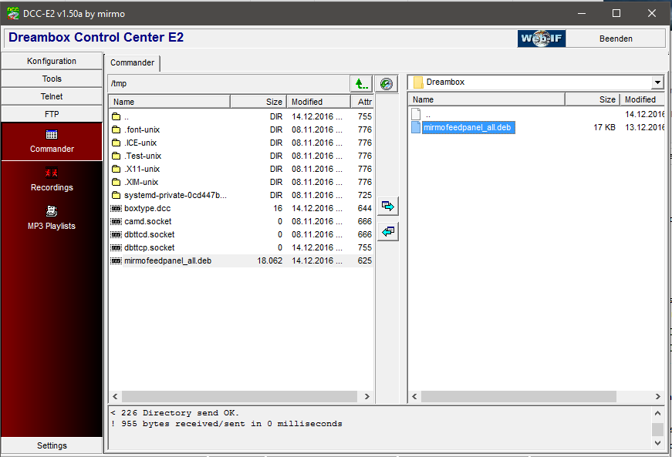Select mirmofeedpanel_all.deb in the /tmp list

(167, 260)
